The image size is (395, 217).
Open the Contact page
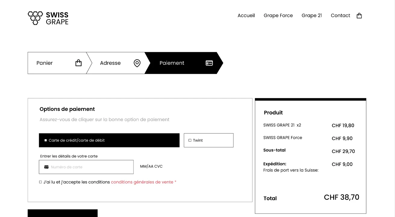point(340,16)
